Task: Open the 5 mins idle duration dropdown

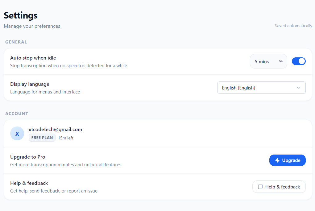Action: 268,61
